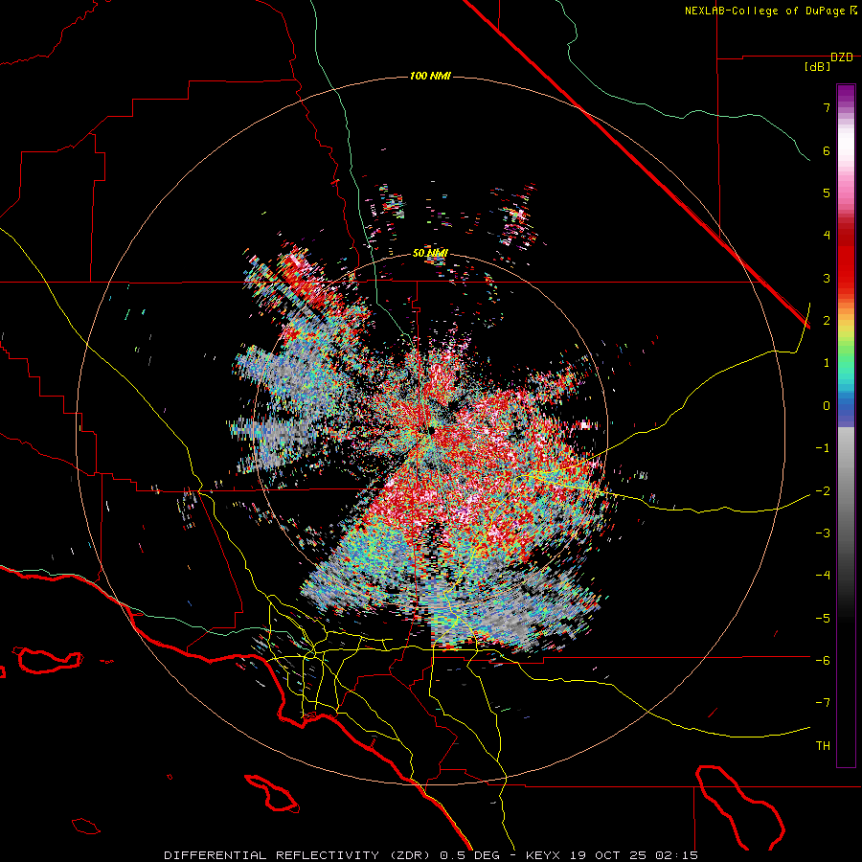862x862 pixels.
Task: Click the DZD legend title
Action: [842, 57]
